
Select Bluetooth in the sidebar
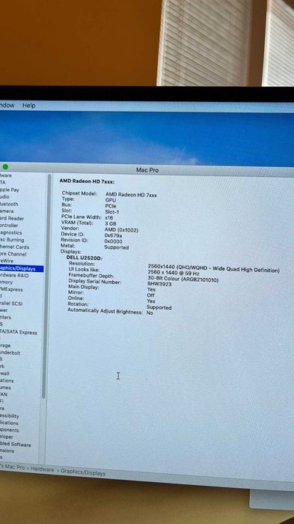(x=9, y=204)
